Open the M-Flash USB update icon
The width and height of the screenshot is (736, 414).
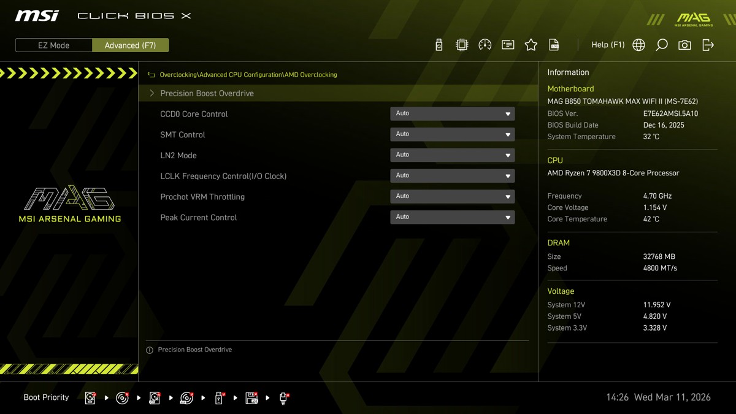pos(439,45)
